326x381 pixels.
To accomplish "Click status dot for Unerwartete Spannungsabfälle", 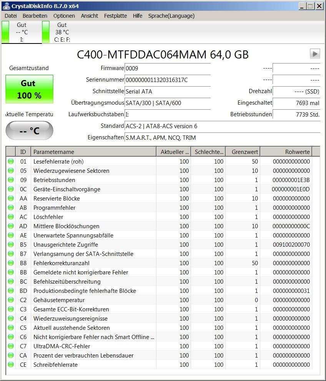I will pos(11,235).
